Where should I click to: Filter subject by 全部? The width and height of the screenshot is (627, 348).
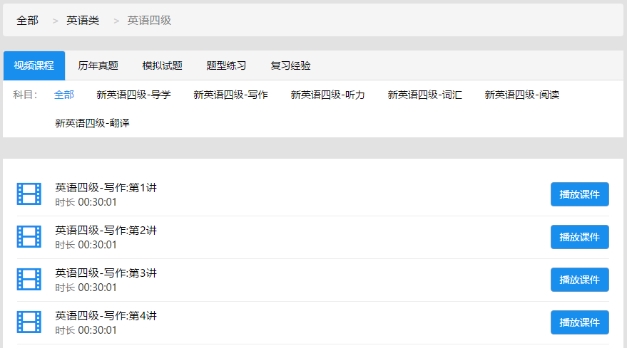(64, 95)
